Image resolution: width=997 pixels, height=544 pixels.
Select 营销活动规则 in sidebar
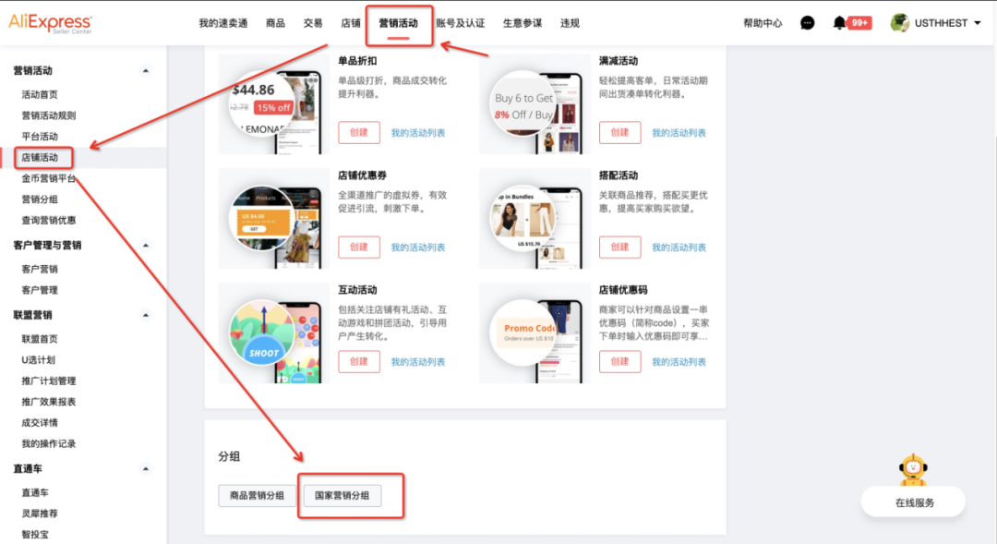click(48, 115)
